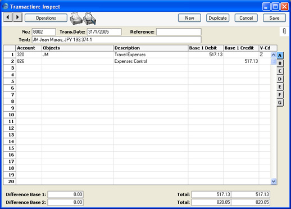
Task: Click the V-Cd column header
Action: coord(268,48)
